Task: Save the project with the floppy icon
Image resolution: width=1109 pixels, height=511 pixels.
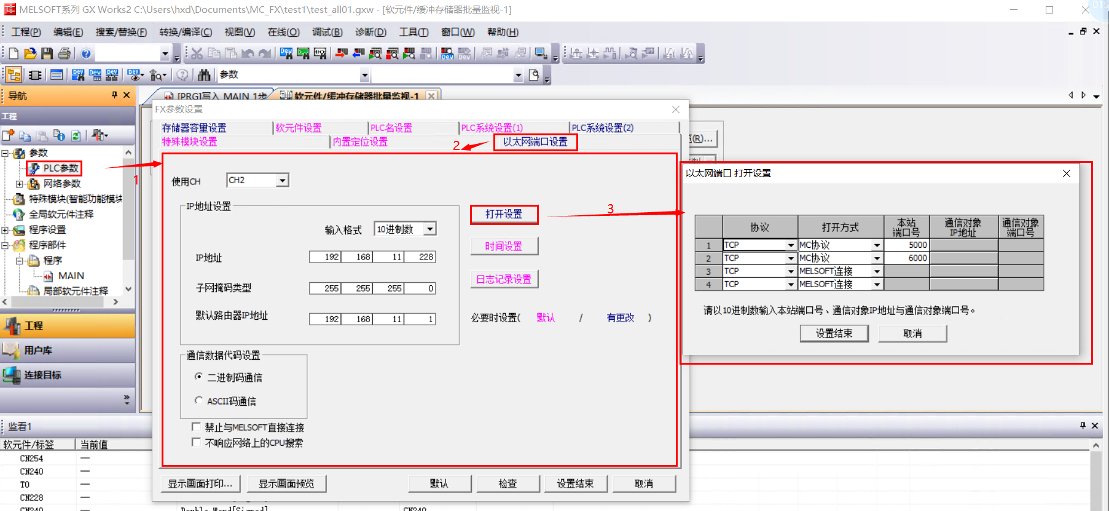Action: click(x=47, y=53)
